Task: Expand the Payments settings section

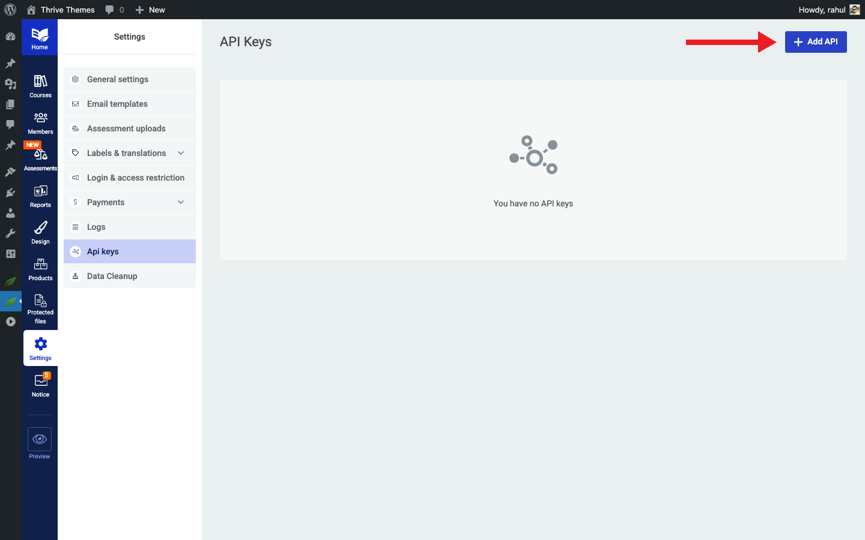Action: click(126, 202)
